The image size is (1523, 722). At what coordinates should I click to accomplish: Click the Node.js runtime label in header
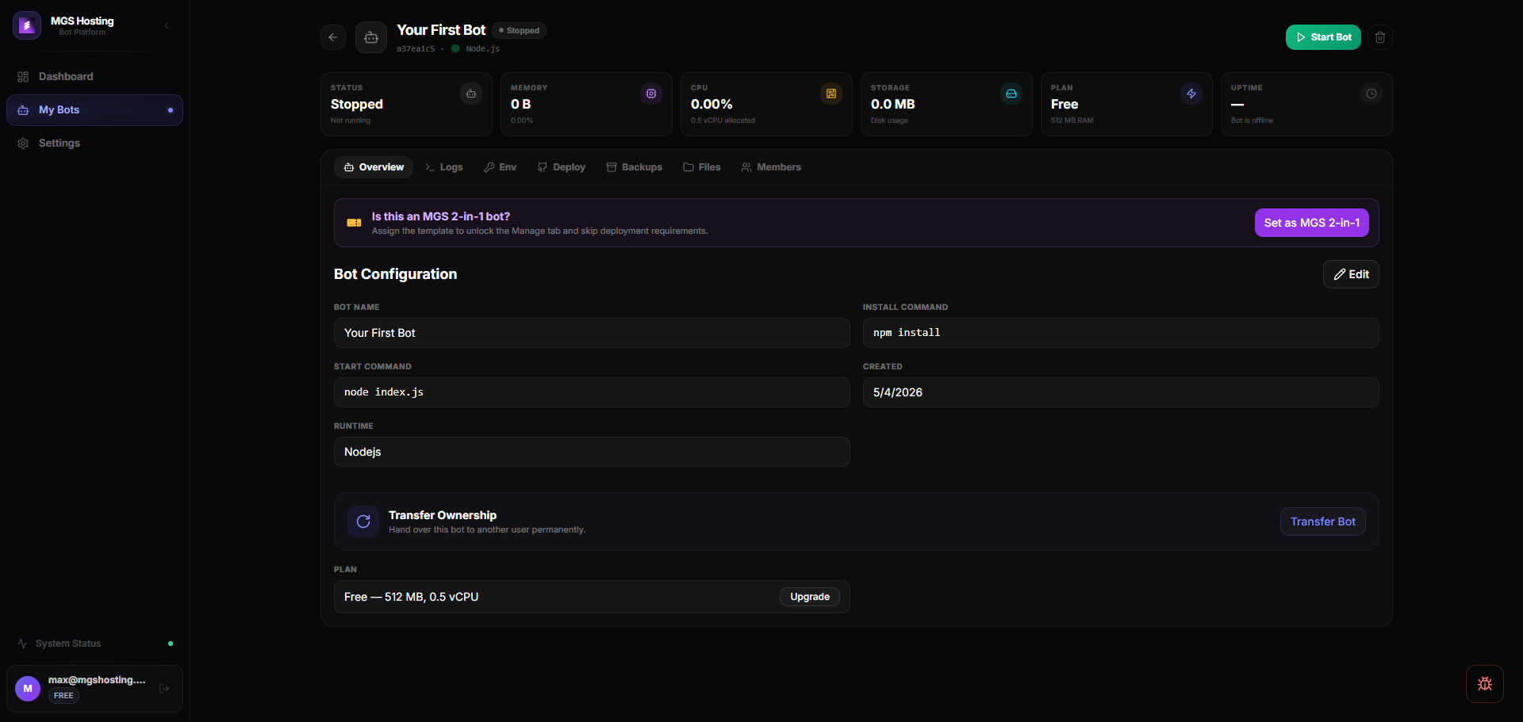tap(482, 49)
